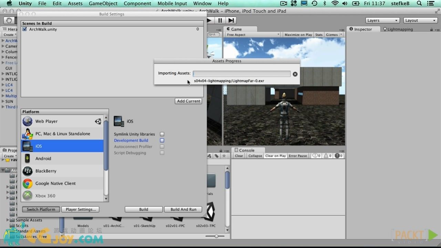This screenshot has height=248, width=441.
Task: Open Player Settings
Action: point(81,209)
